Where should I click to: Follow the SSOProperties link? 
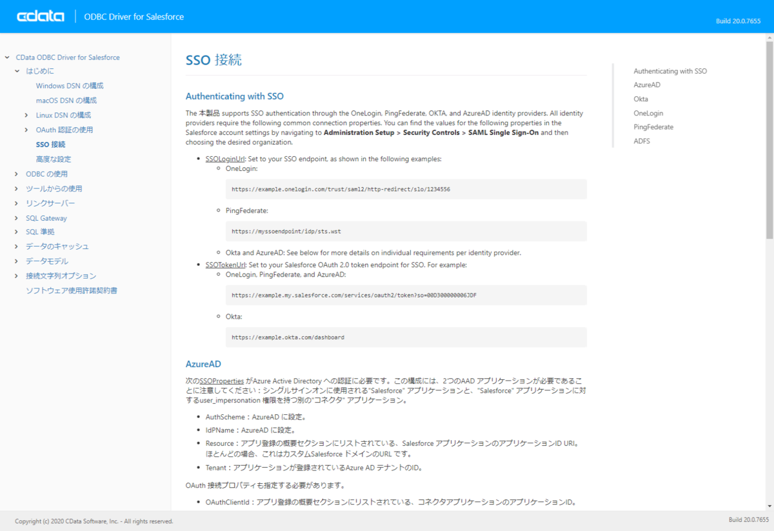tap(221, 381)
